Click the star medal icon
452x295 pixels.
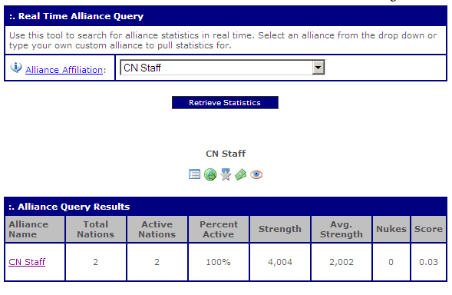(226, 174)
